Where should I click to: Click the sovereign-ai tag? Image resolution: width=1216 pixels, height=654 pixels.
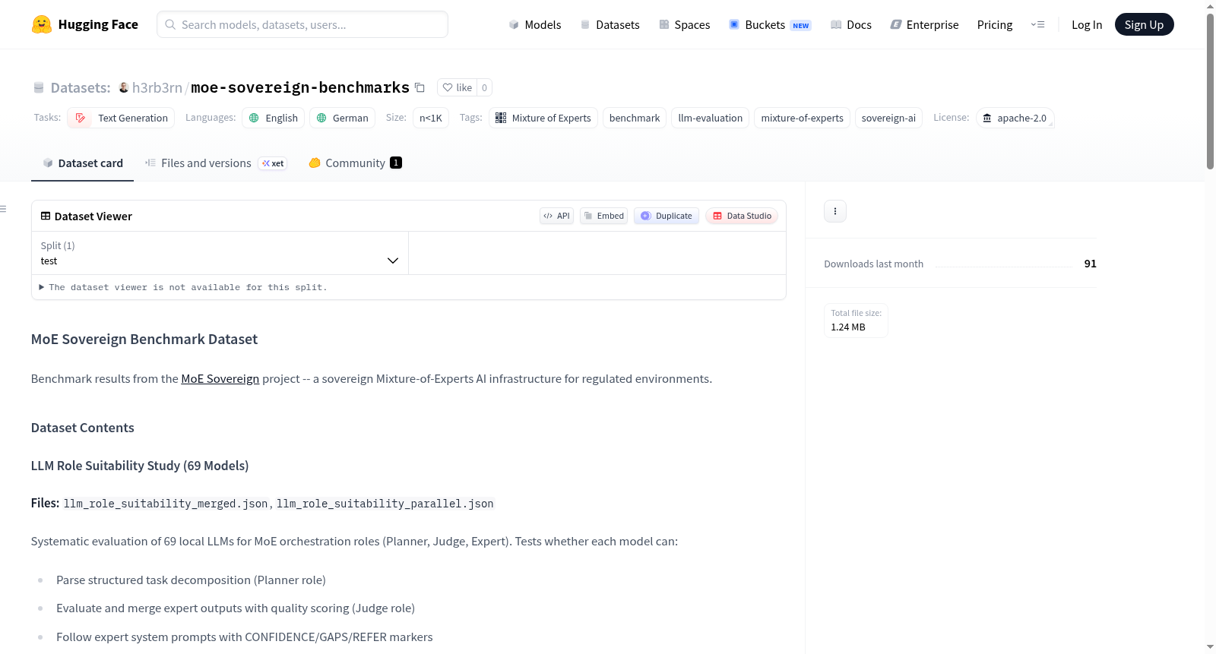(889, 118)
